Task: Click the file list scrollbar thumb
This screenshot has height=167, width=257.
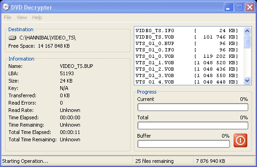Action: coord(247,41)
